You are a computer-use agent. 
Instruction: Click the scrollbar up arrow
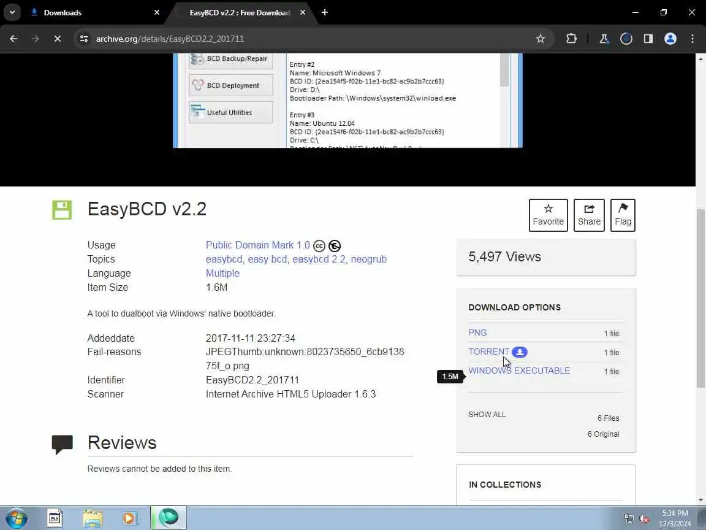click(x=700, y=59)
